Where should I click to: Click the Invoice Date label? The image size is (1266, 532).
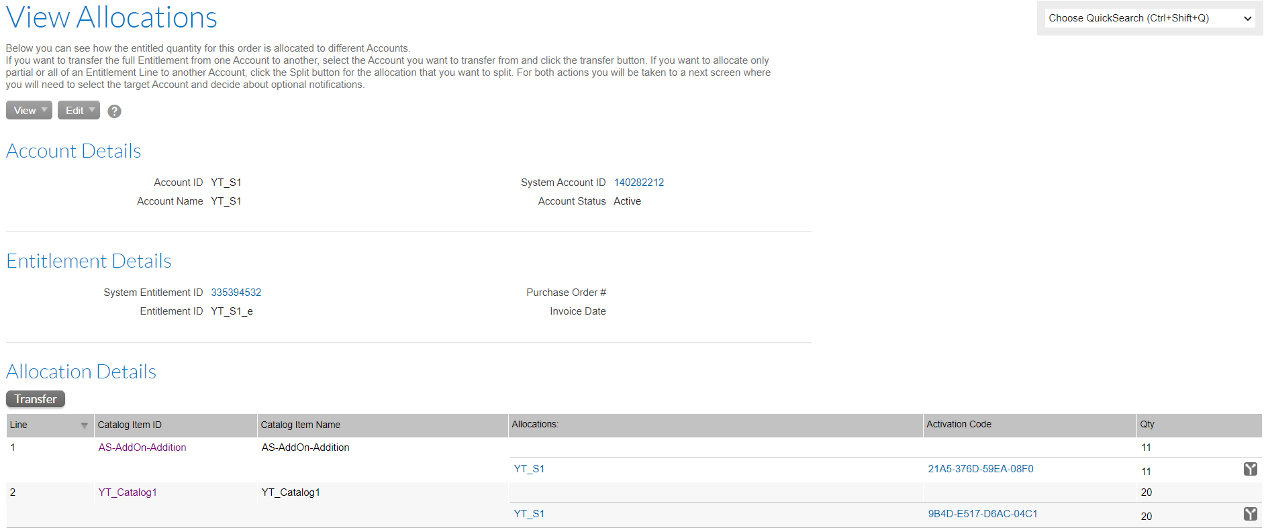point(578,311)
